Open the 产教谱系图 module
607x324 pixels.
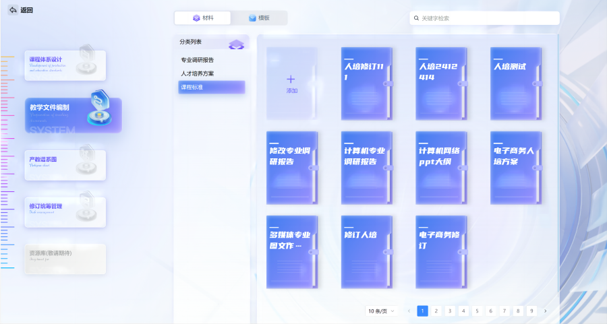tap(65, 164)
